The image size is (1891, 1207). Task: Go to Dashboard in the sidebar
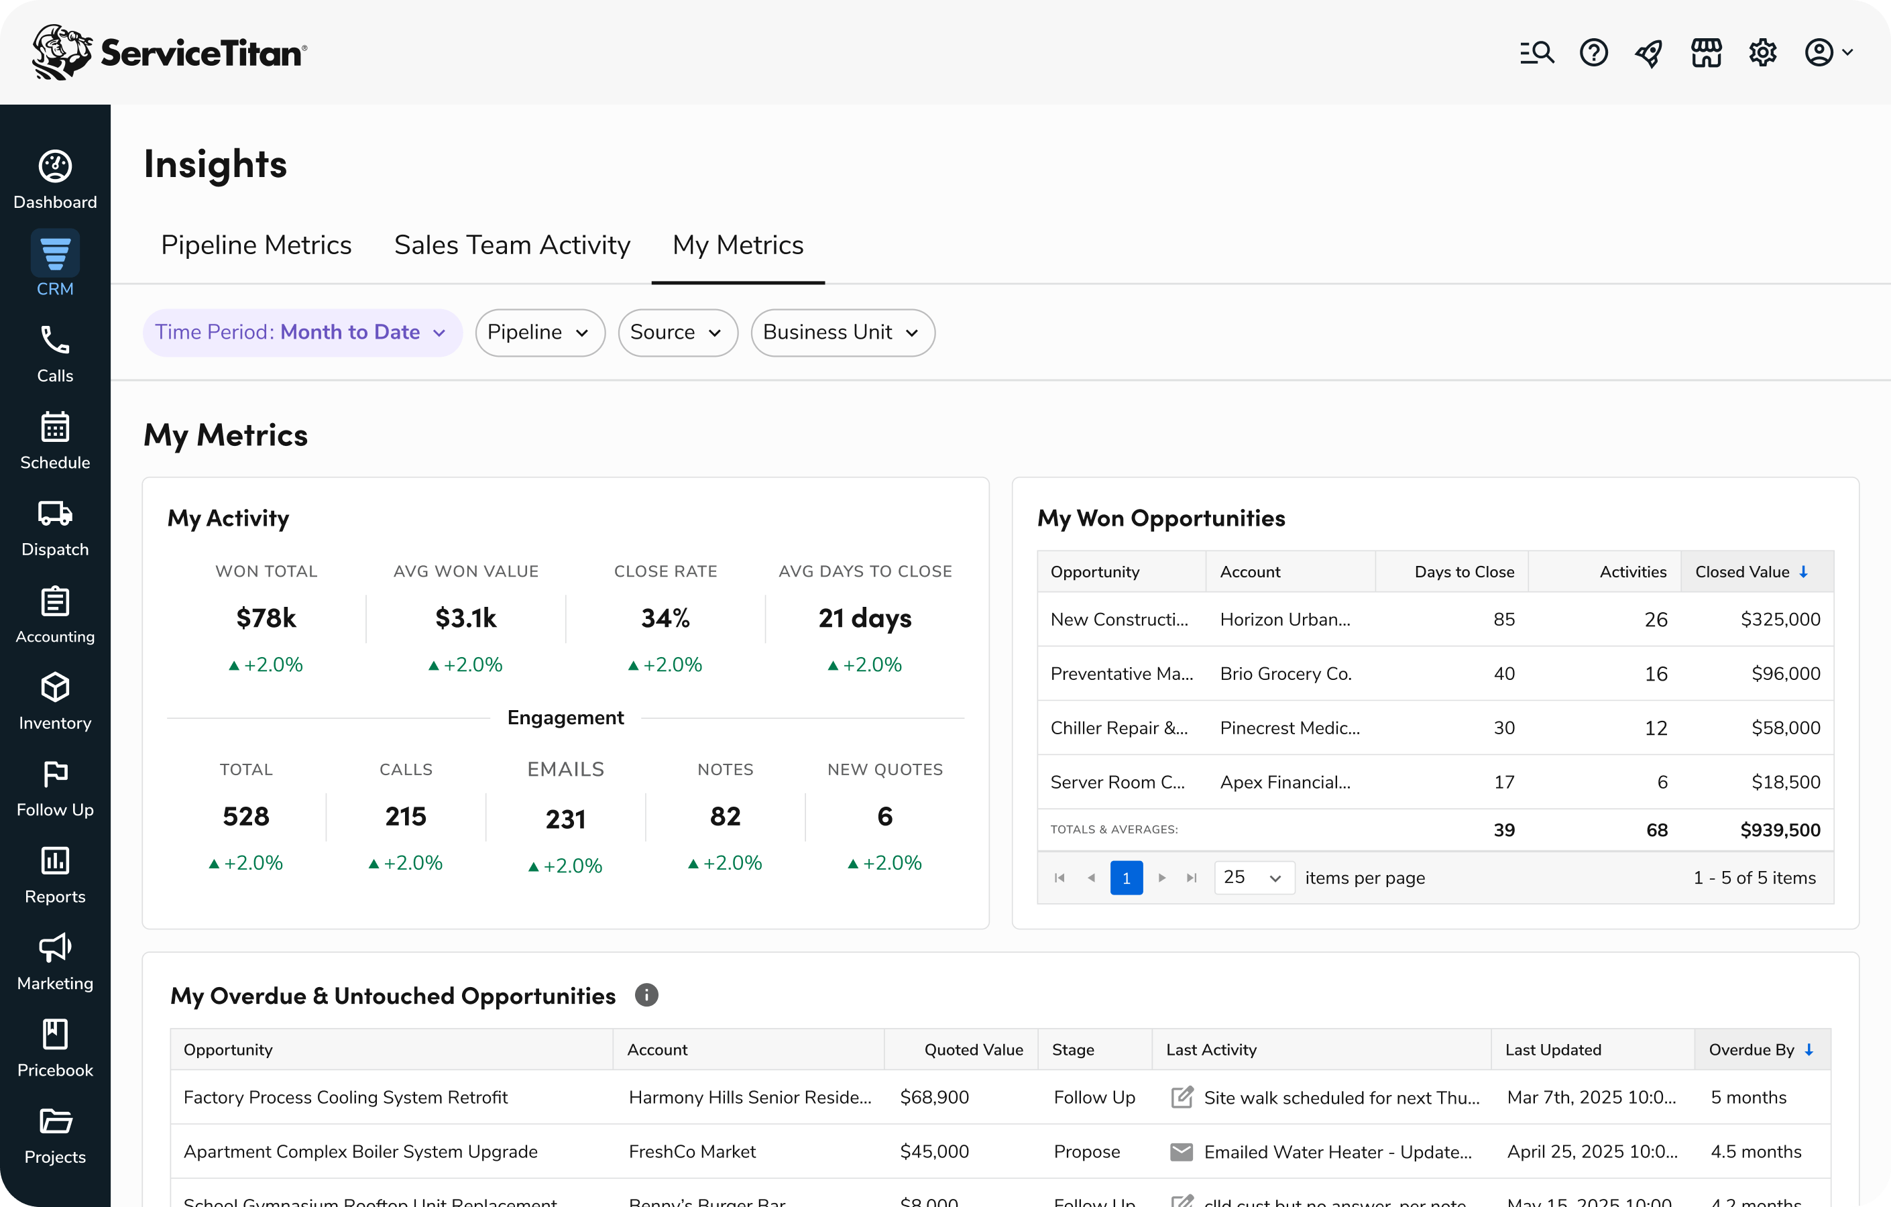coord(55,180)
